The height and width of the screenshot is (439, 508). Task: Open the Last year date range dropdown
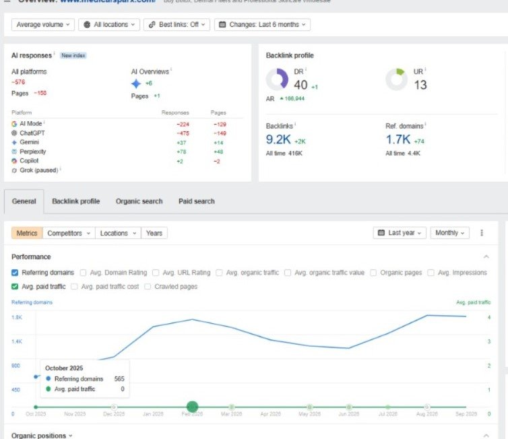click(x=400, y=233)
